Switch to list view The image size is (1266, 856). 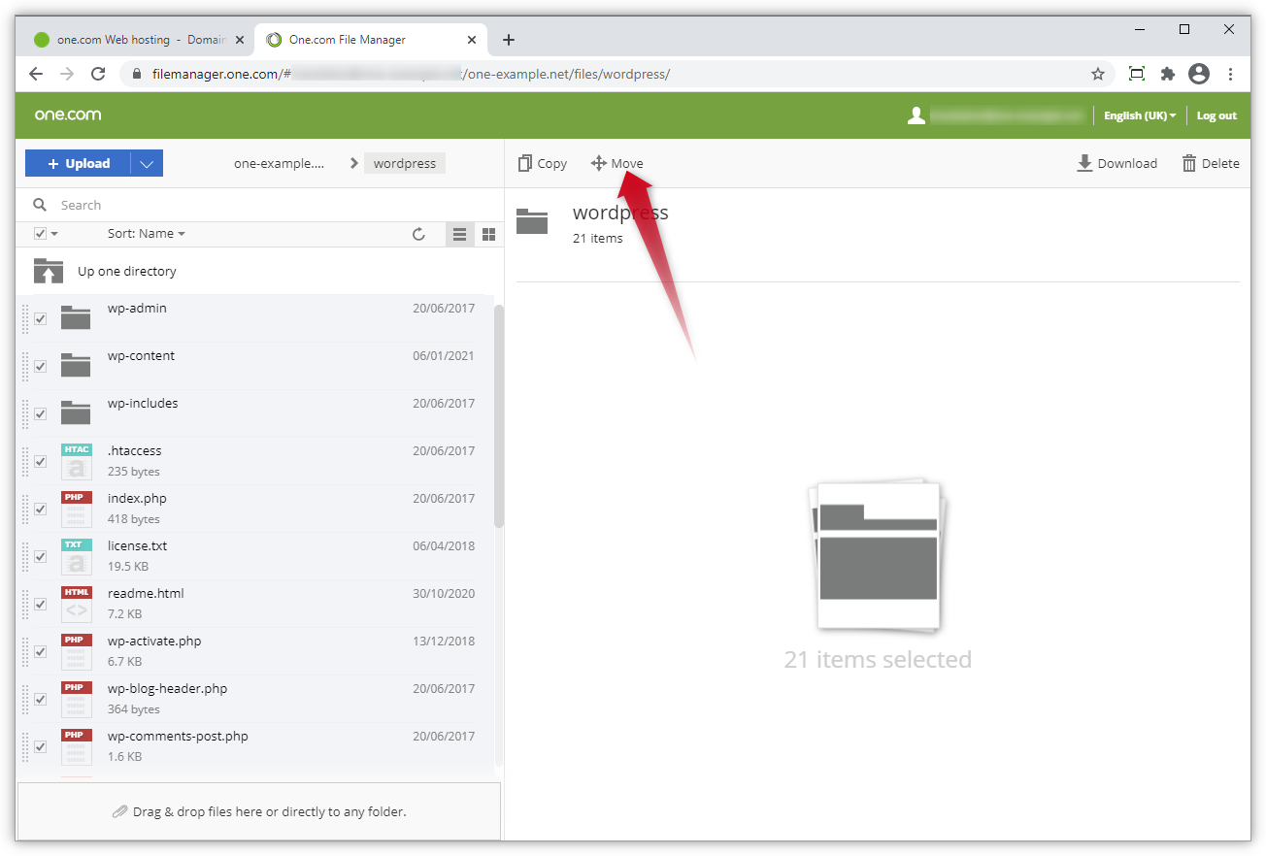click(x=459, y=234)
